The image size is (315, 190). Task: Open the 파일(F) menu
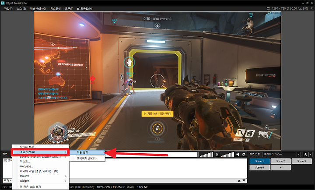[8, 9]
